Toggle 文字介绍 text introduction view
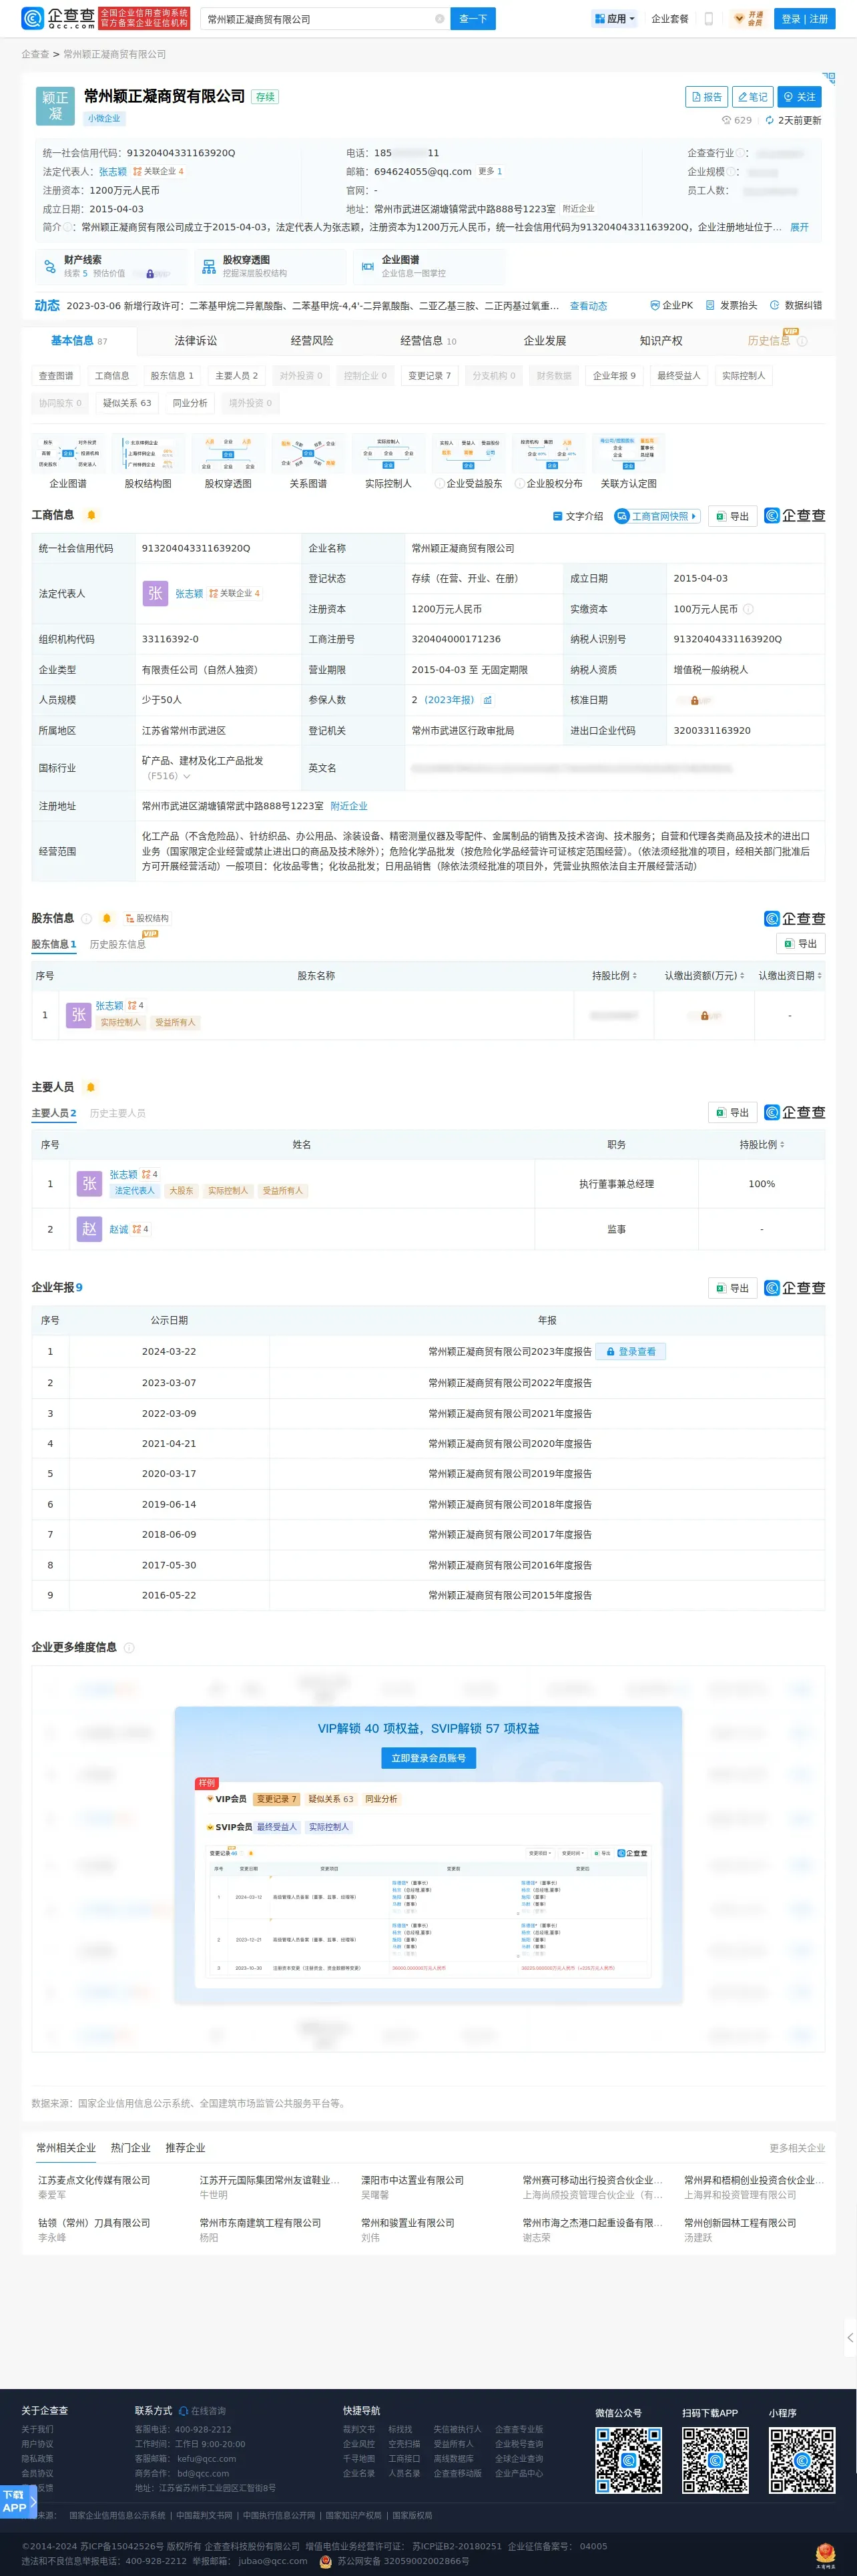The height and width of the screenshot is (2576, 857). [x=578, y=516]
